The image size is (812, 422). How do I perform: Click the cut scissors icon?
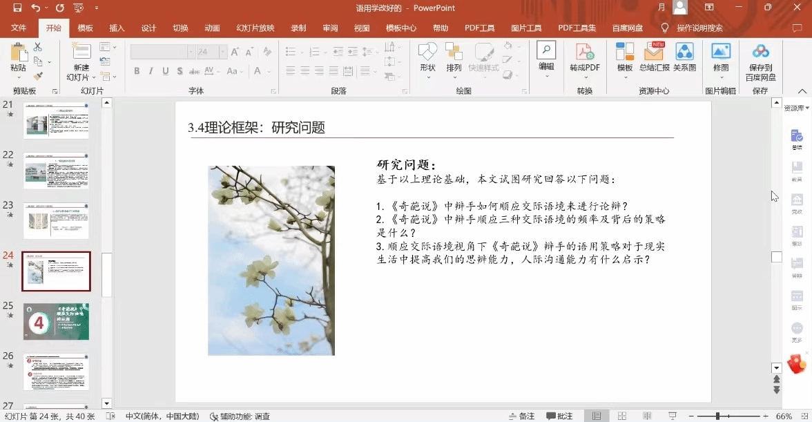click(38, 47)
